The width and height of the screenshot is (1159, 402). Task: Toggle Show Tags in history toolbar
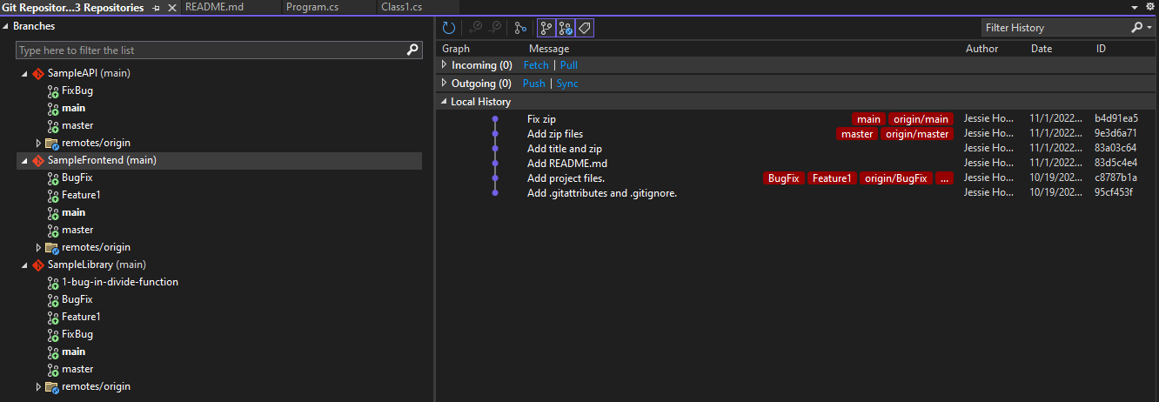585,28
